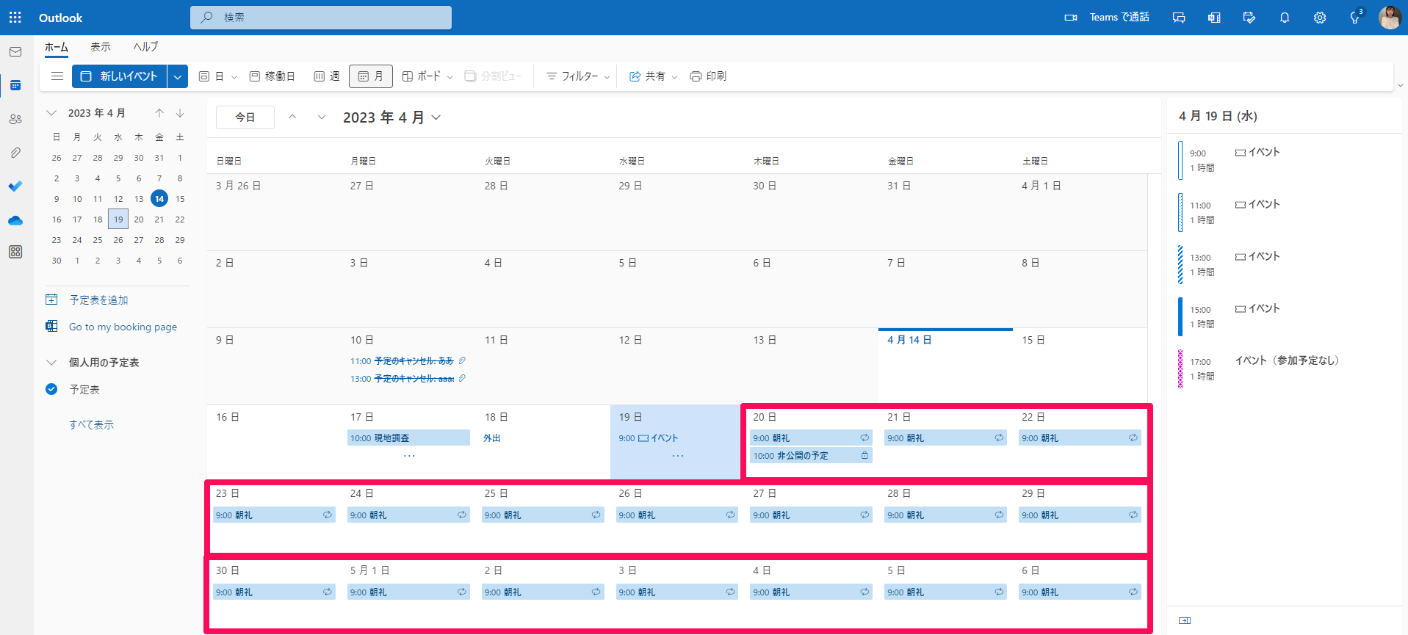Open notifications bell icon
The height and width of the screenshot is (635, 1408).
coord(1285,18)
